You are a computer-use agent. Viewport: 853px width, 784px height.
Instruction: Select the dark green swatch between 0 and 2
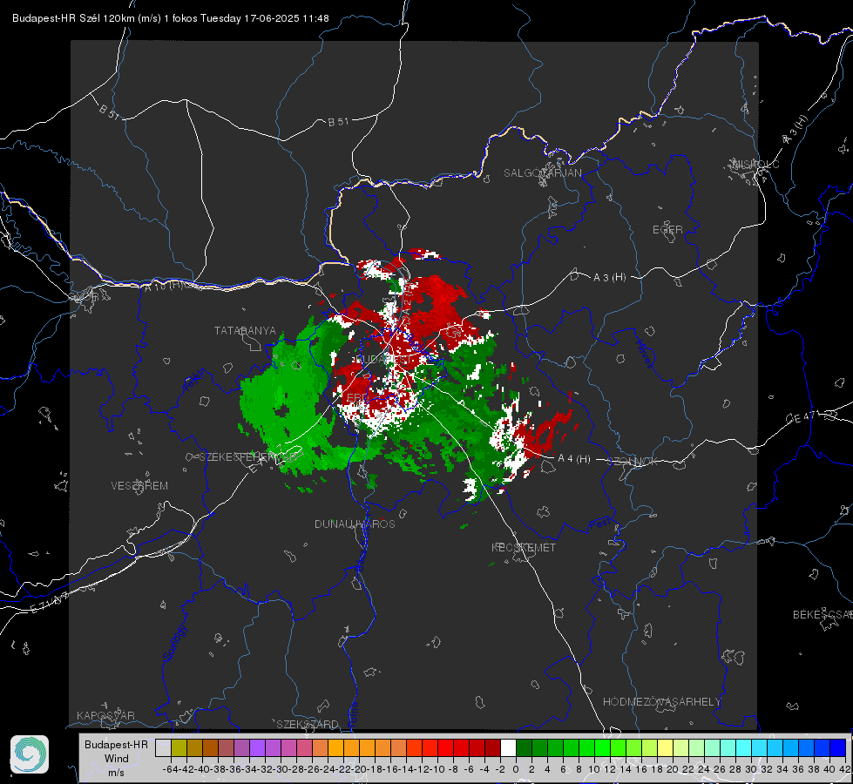pyautogui.click(x=524, y=747)
